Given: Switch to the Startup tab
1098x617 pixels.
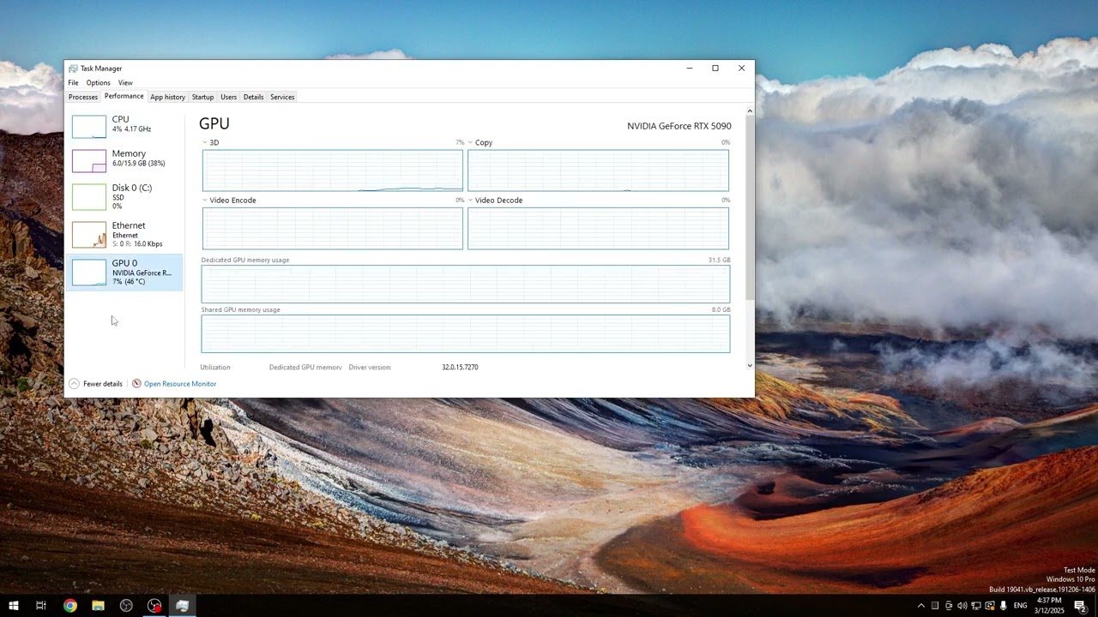Looking at the screenshot, I should [202, 97].
